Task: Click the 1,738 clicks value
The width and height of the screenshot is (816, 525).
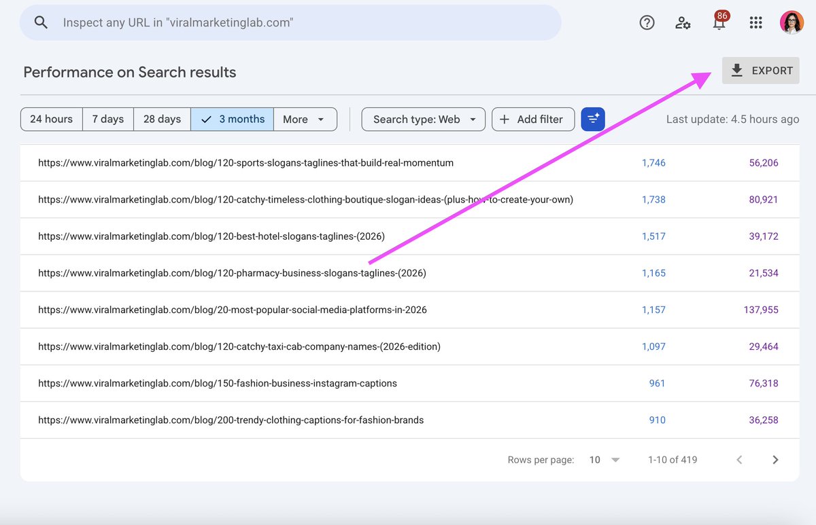Action: tap(653, 200)
